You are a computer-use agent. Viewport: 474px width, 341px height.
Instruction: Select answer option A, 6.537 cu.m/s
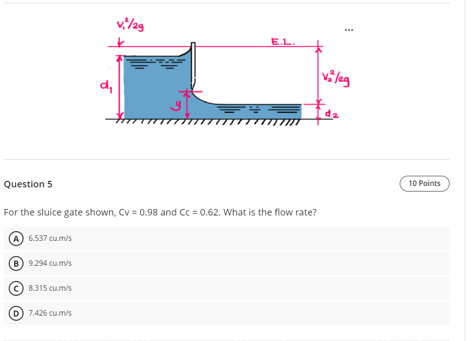pos(50,238)
